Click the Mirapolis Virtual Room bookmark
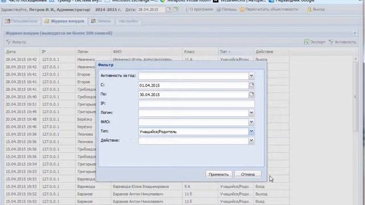Viewport: 365px width, 205px height. pos(185,1)
